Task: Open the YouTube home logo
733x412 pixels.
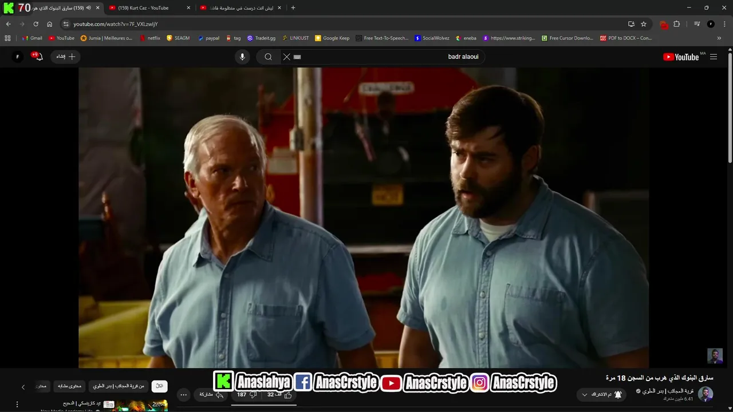Action: click(x=681, y=57)
